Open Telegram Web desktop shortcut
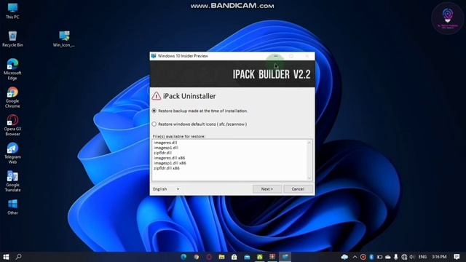Viewport: 466px width, 262px height. click(12, 154)
